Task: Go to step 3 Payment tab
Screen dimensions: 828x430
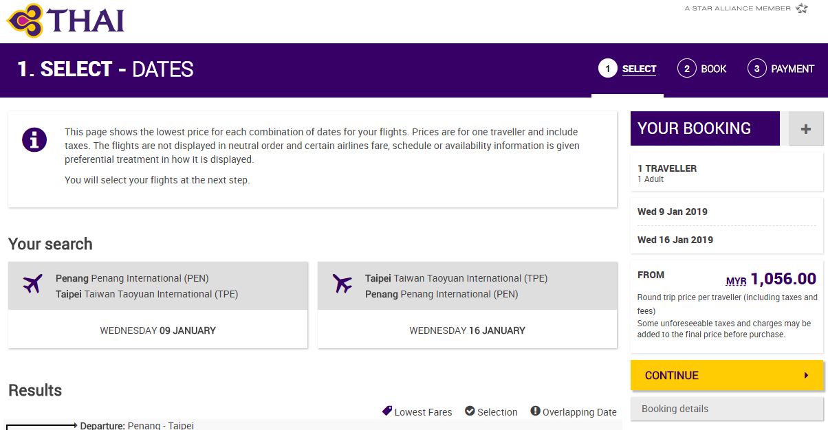Action: tap(781, 69)
